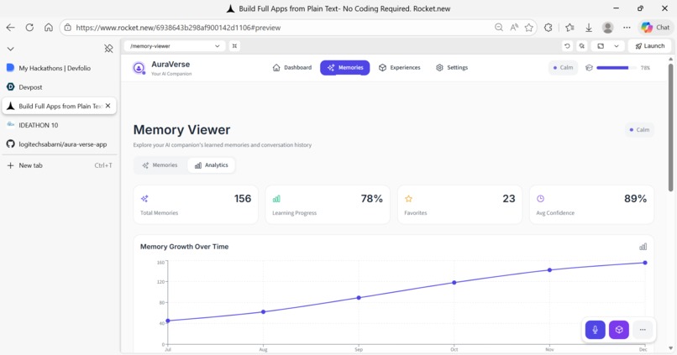This screenshot has height=355, width=677.
Task: Click the chart icon in Memory Growth card
Action: (643, 247)
